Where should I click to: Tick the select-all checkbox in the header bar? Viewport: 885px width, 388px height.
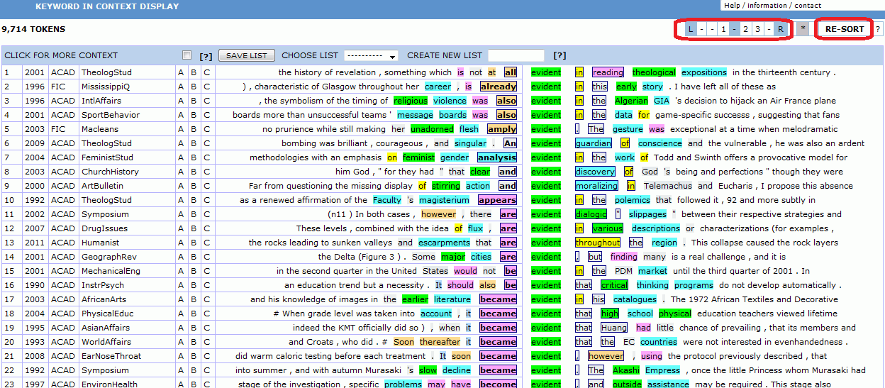187,55
